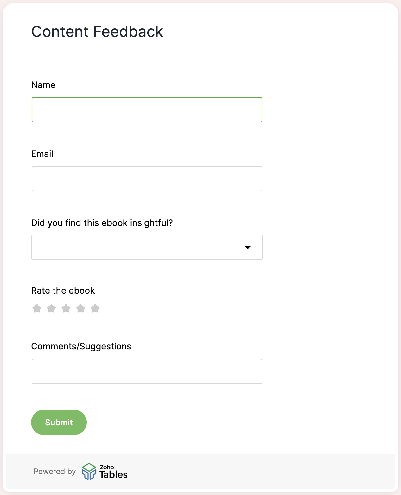
Task: Click the Email field label
Action: pyautogui.click(x=42, y=154)
